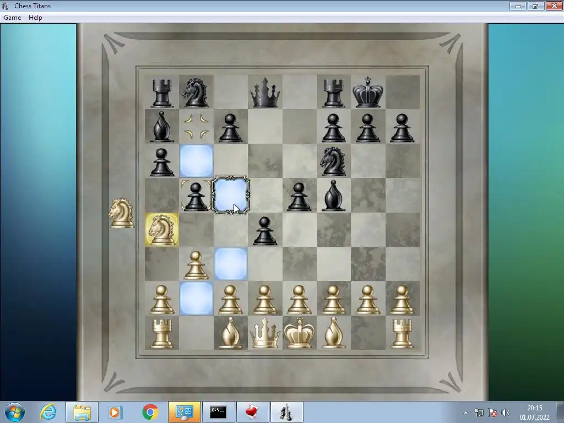Move knight to highlighted b6 square

coord(196,161)
